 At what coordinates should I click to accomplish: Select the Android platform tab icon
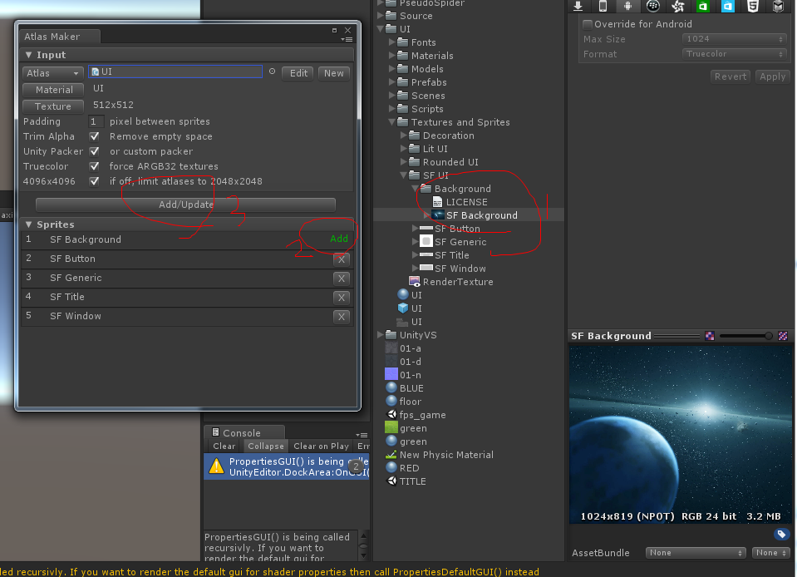(627, 6)
